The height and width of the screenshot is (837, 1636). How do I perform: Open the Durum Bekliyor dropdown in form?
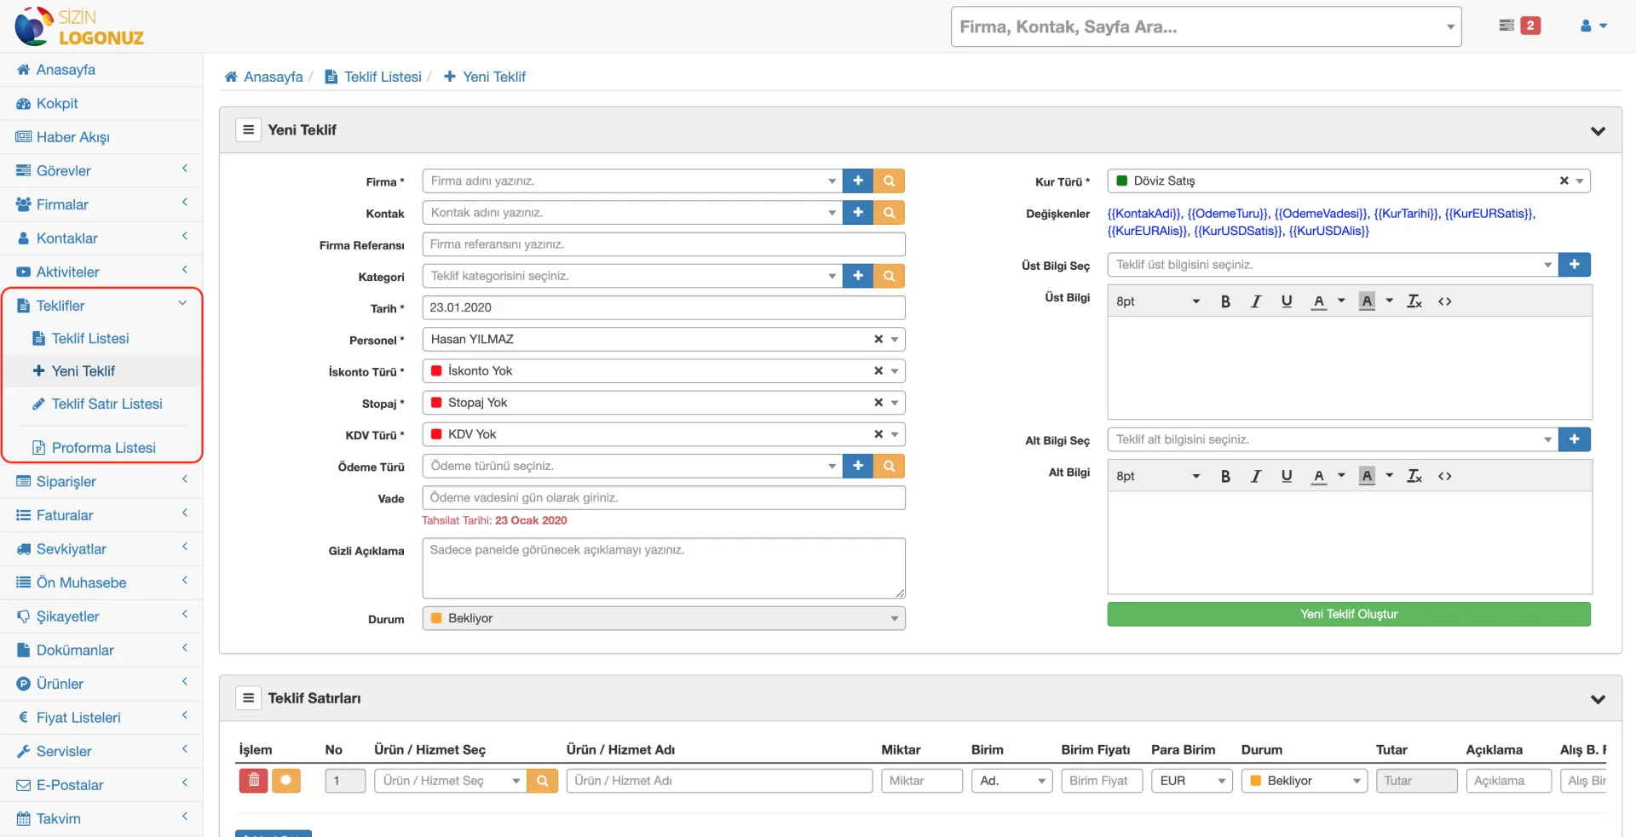click(664, 618)
